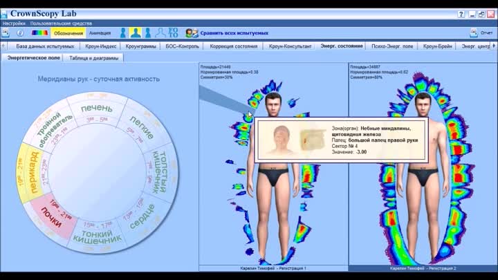The width and height of the screenshot is (498, 280).
Task: Click the report printer icon
Action: [x=474, y=32]
